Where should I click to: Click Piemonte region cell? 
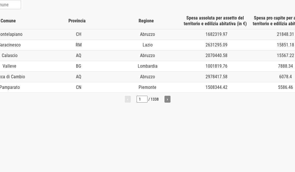click(x=147, y=87)
